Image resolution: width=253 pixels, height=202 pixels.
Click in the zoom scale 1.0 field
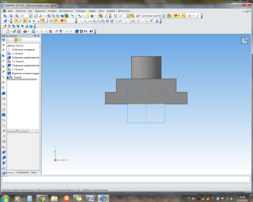[x=24, y=16]
